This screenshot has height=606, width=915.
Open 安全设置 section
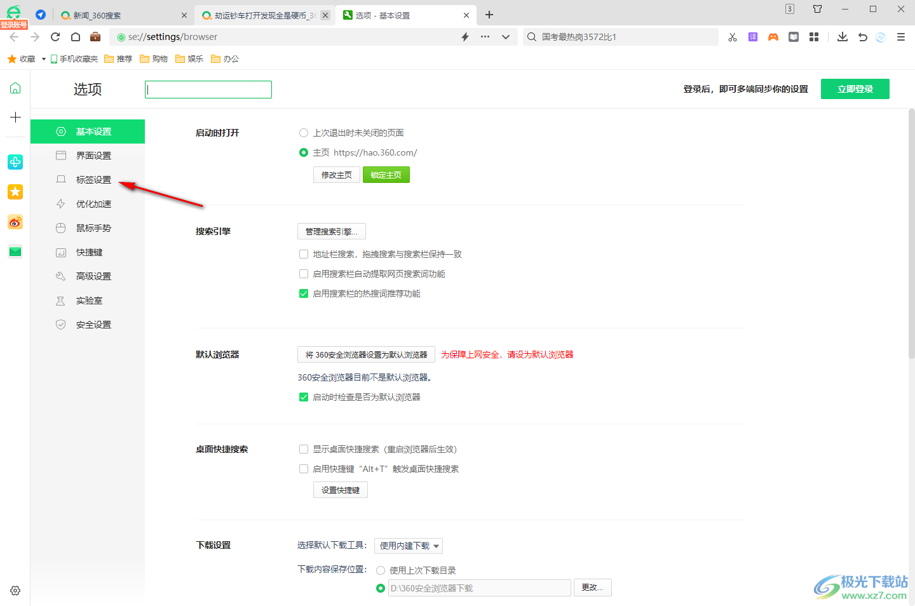(88, 325)
